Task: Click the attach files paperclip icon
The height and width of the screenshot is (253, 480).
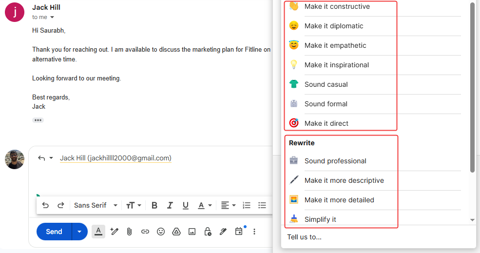Action: 129,232
